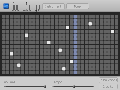This screenshot has height=90, width=120.
Task: Open the Instrument selector
Action: click(53, 6)
